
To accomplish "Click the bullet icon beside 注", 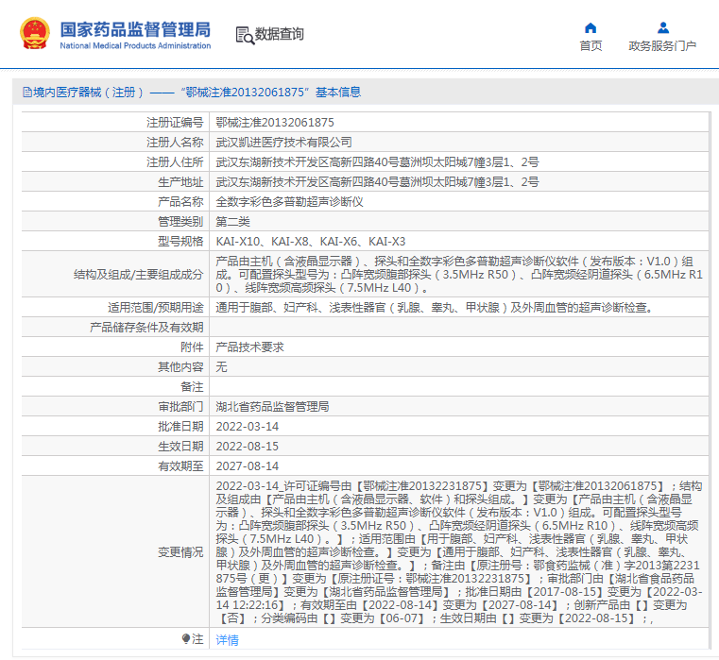I will 186,639.
